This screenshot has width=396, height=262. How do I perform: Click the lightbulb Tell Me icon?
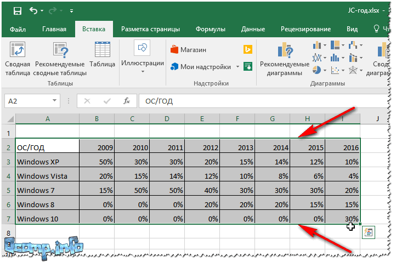click(376, 29)
